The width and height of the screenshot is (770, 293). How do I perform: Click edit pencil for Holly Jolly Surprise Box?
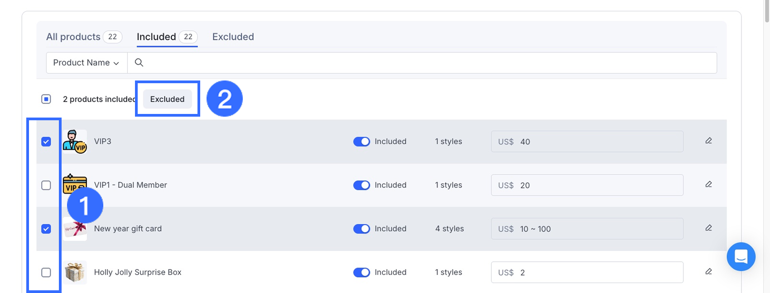(708, 272)
